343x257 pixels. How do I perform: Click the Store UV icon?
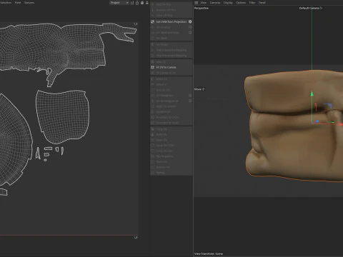click(153, 140)
